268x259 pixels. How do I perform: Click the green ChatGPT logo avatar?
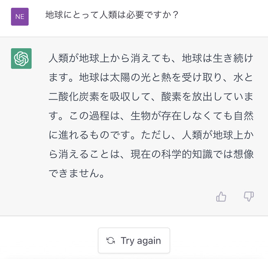coord(21,58)
